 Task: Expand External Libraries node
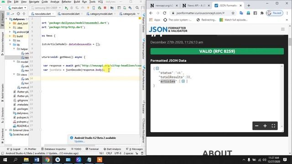pos(6,130)
